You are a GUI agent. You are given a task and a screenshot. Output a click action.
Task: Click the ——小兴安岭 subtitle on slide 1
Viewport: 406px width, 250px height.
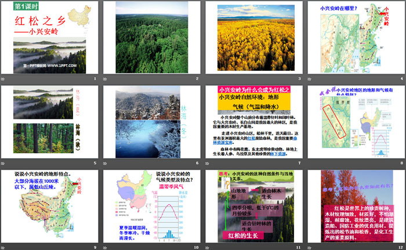36,31
